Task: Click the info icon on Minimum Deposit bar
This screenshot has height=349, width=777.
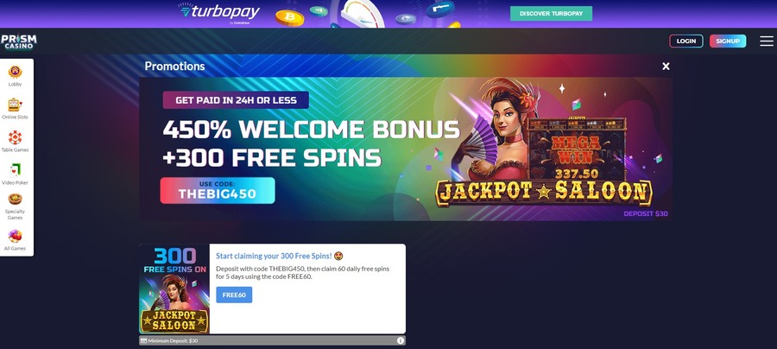Action: [400, 340]
